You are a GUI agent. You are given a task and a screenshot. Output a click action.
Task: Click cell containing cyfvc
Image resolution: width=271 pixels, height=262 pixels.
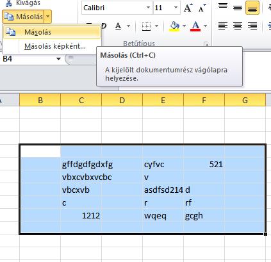point(163,164)
